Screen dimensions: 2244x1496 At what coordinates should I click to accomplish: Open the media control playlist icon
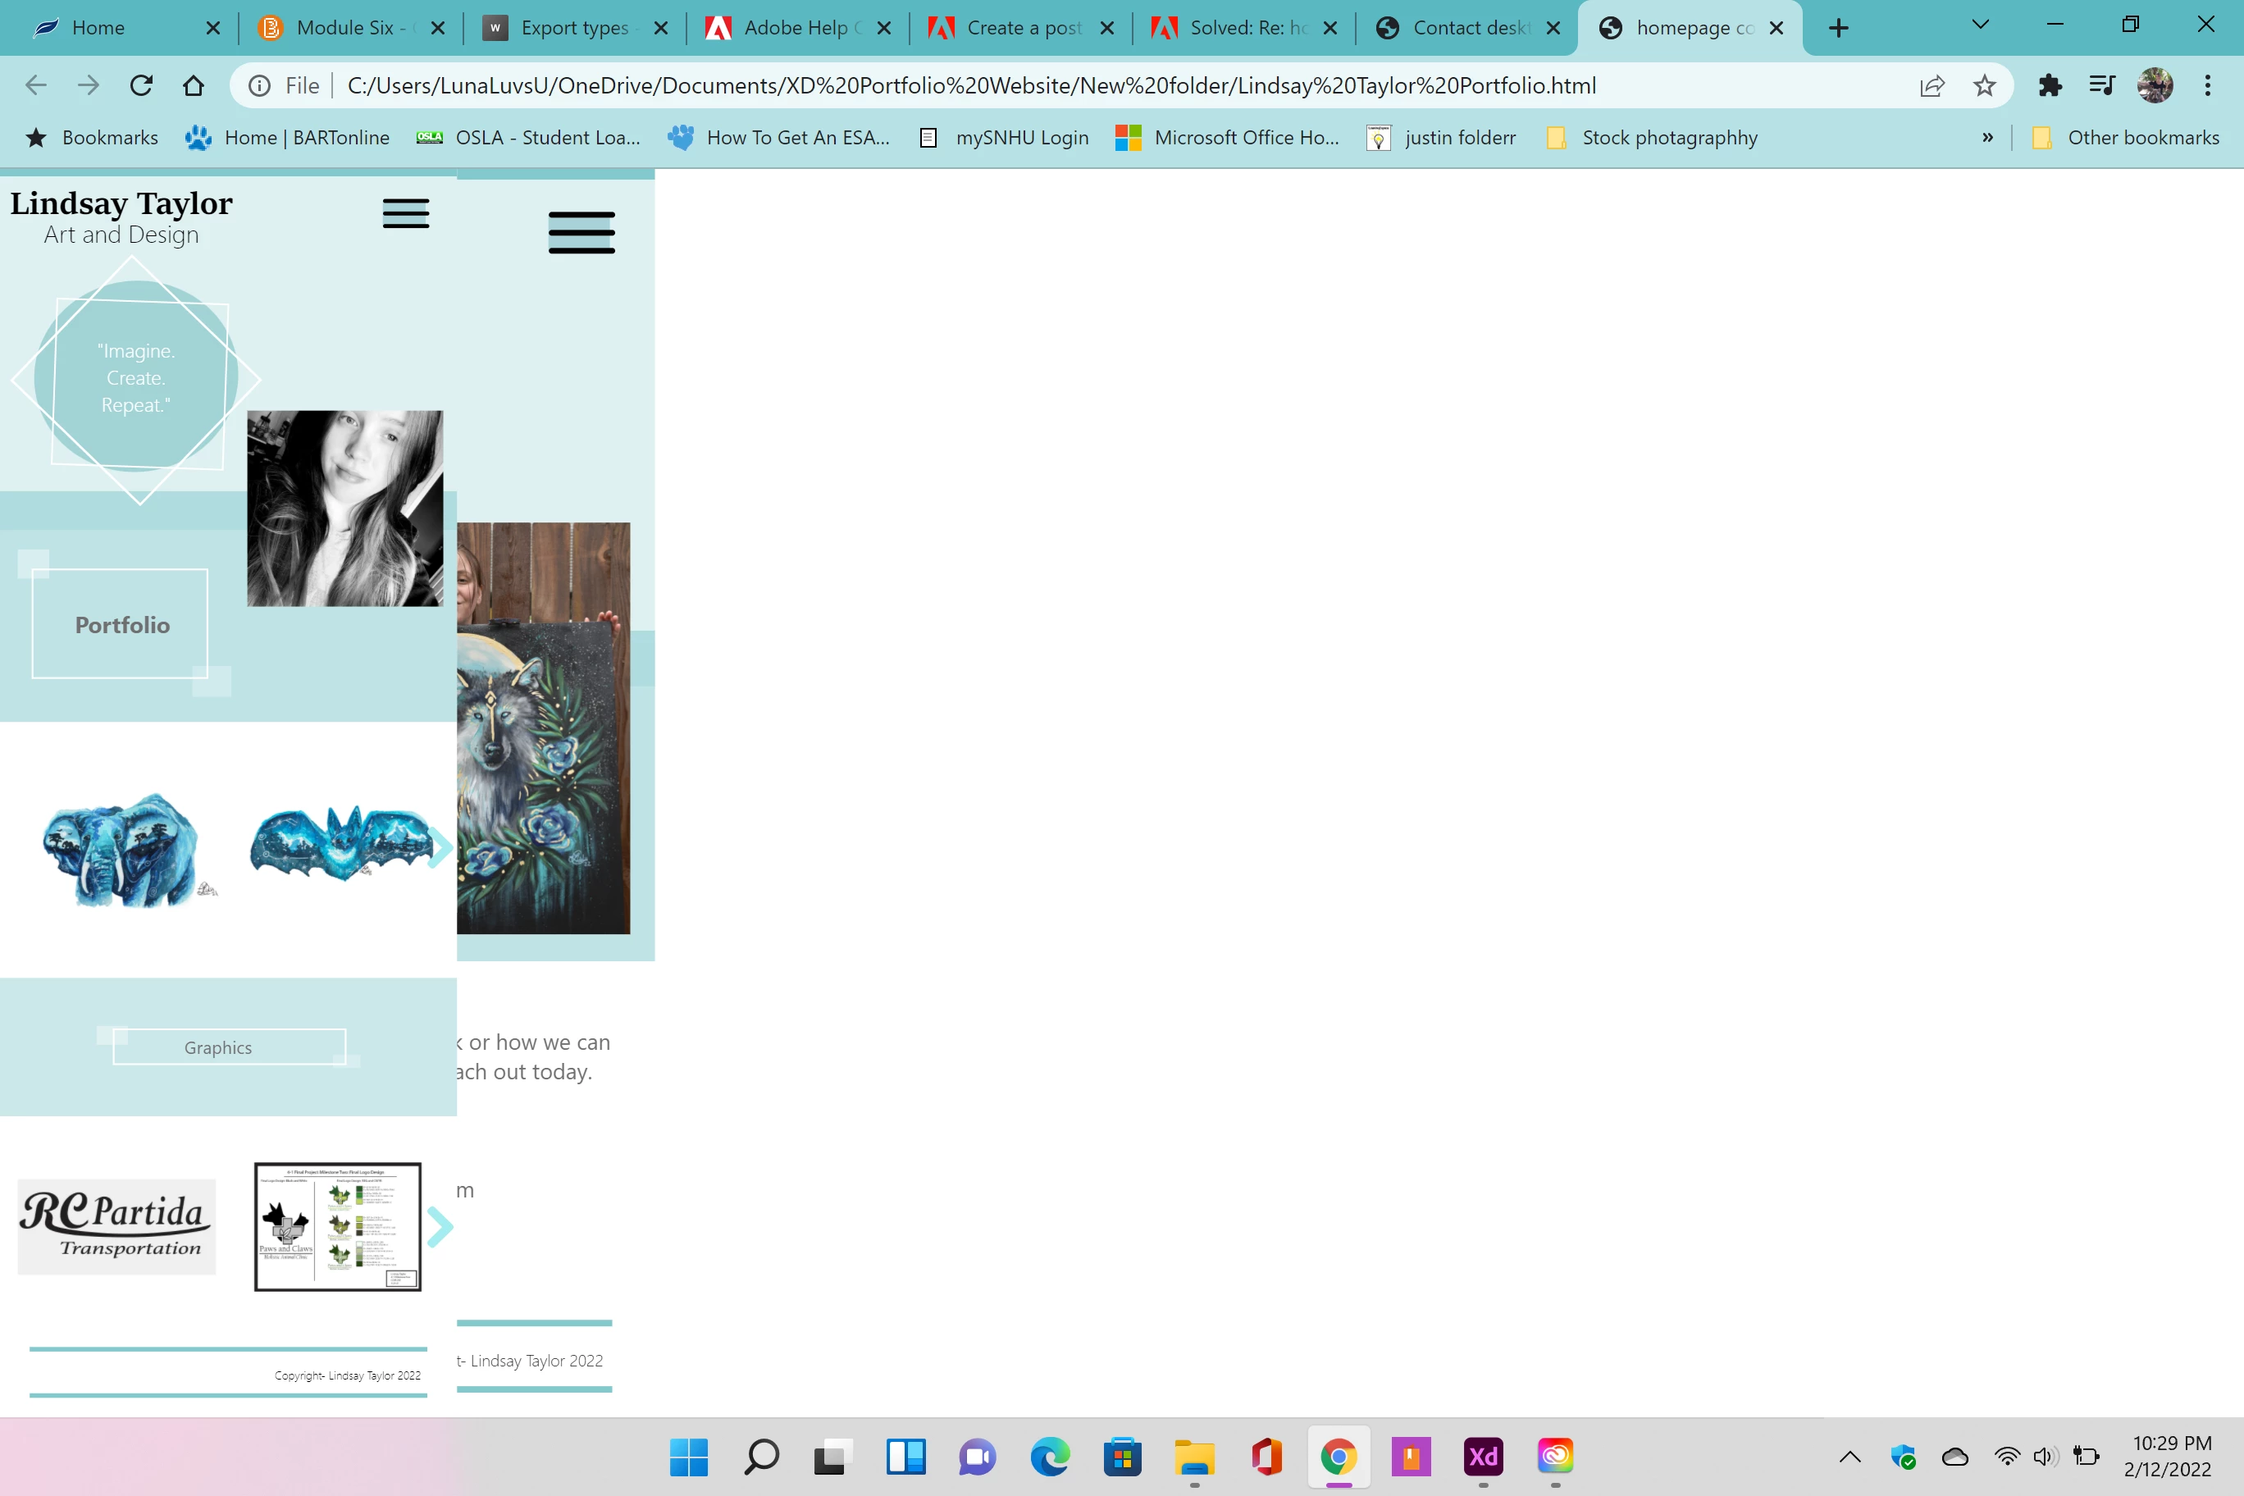pyautogui.click(x=2102, y=86)
